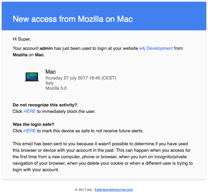Open the e4j Development website link
Screen dimensions: 208x193
tap(156, 48)
